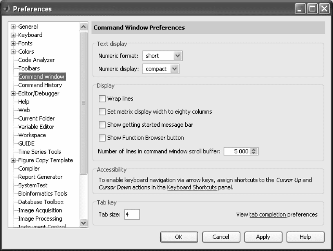Viewport: 333px width, 251px height.
Task: Click the Tab size input field
Action: click(132, 214)
